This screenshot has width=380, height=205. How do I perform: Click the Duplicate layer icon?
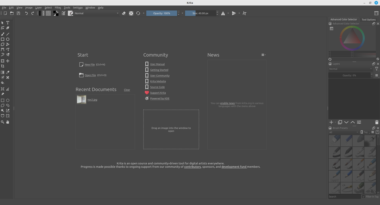(340, 122)
